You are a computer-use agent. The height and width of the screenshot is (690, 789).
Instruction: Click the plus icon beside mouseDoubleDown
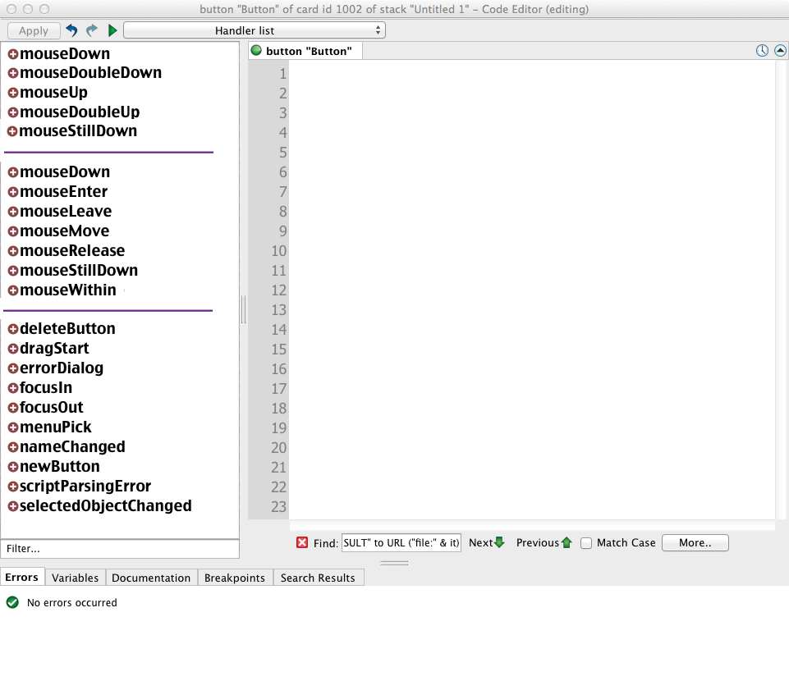[12, 73]
